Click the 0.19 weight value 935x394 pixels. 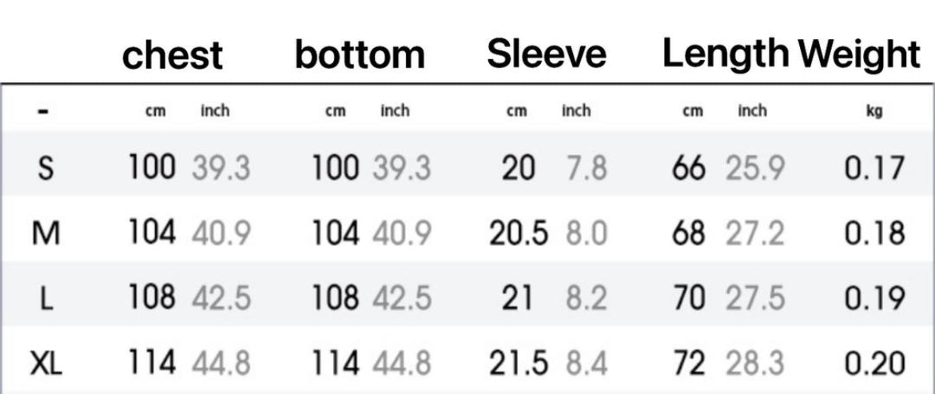click(x=874, y=299)
